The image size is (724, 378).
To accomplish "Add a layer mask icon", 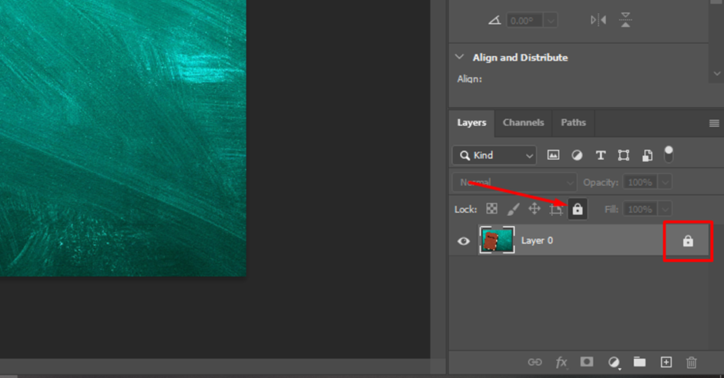I will [587, 362].
